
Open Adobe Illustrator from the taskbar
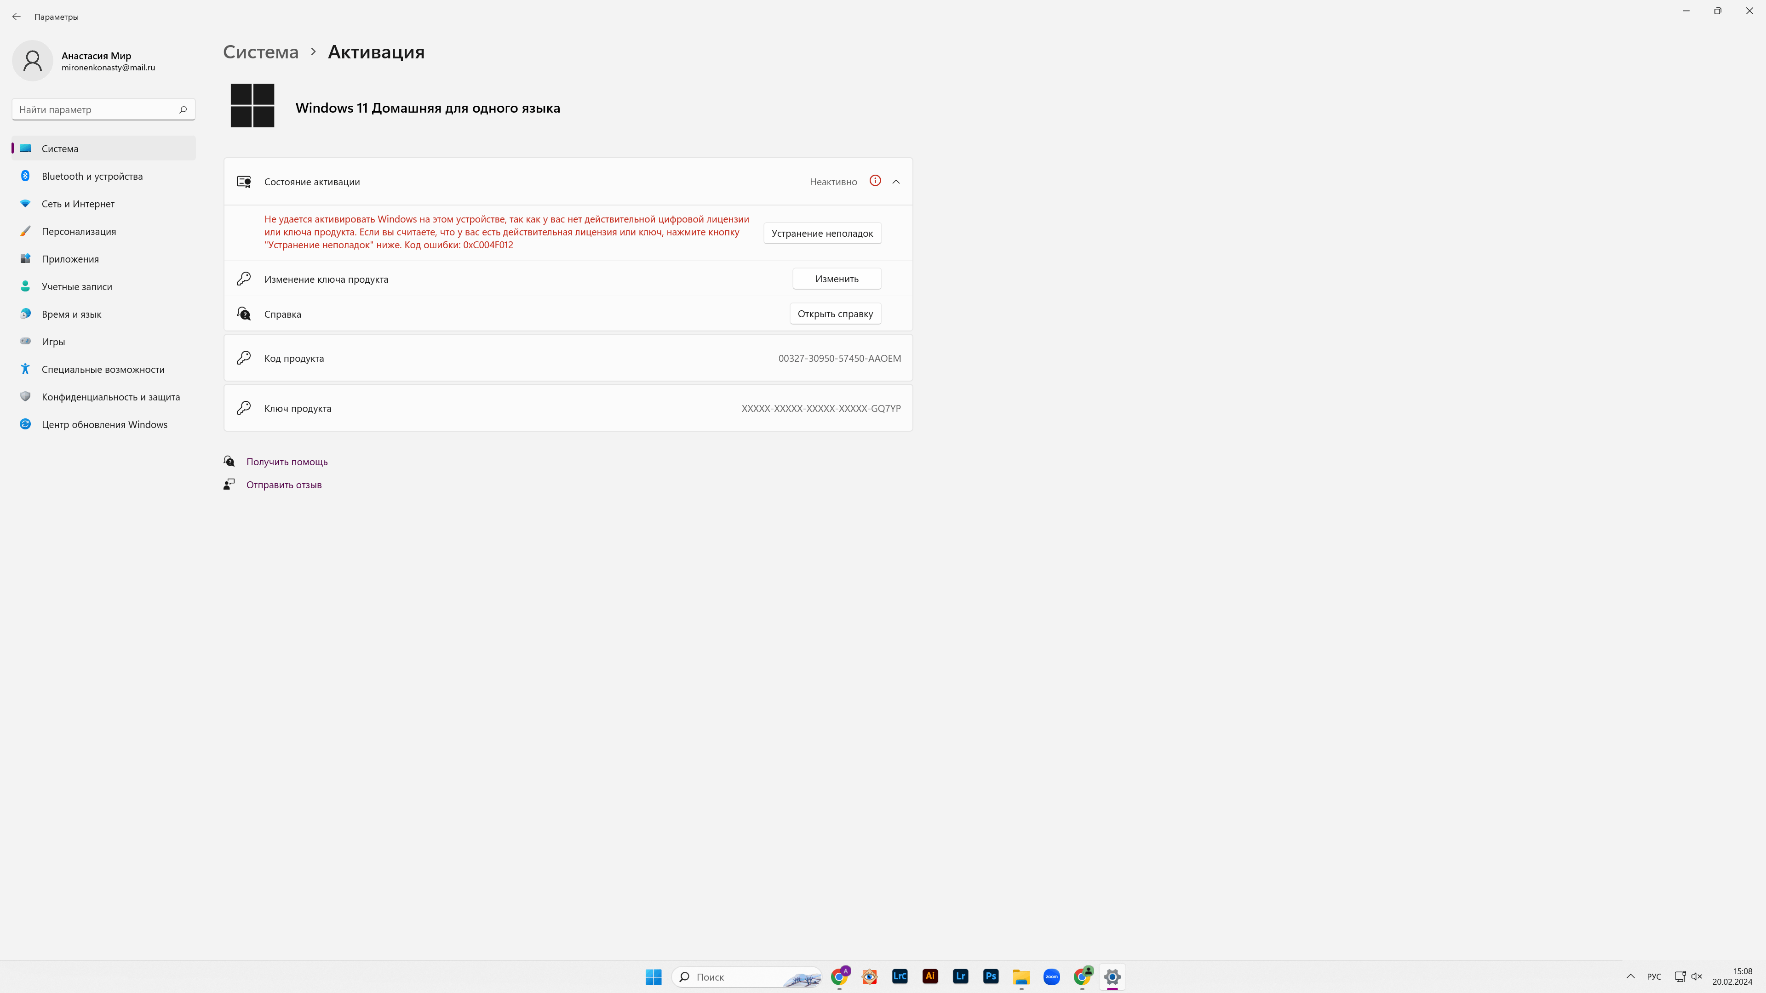pos(930,976)
